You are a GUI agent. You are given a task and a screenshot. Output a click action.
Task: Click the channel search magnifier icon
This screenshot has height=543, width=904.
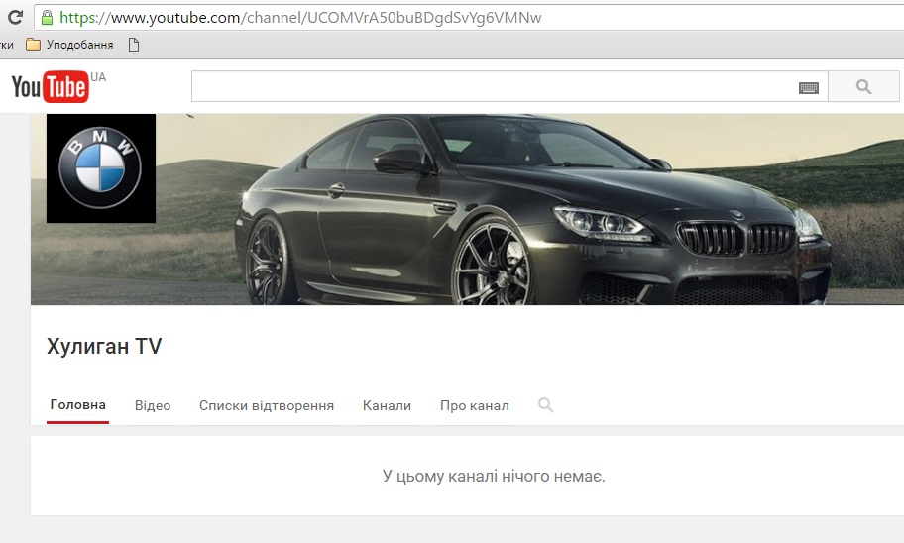(545, 405)
